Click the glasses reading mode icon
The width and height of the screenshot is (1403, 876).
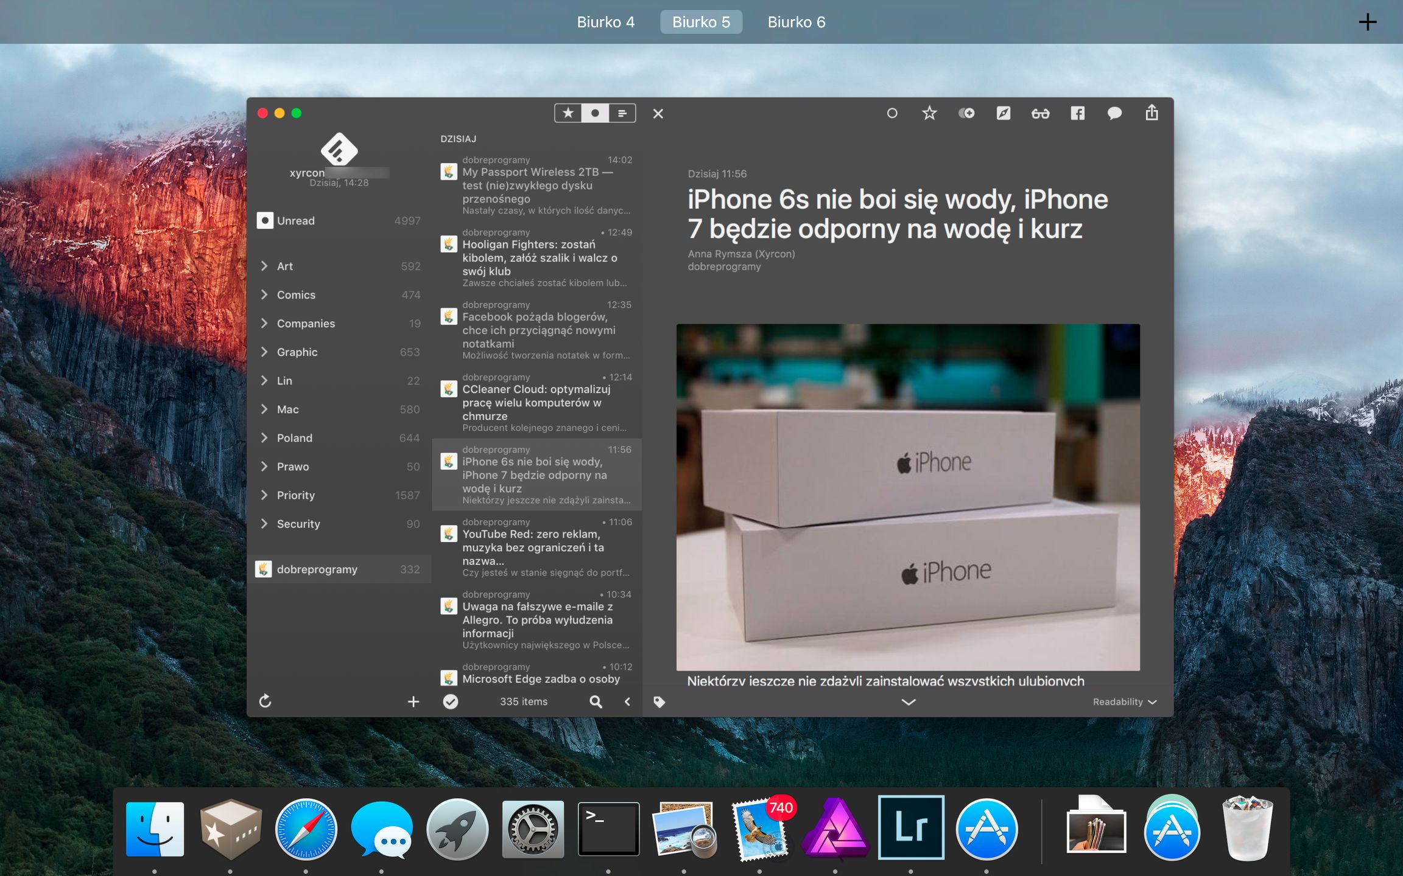[1040, 113]
